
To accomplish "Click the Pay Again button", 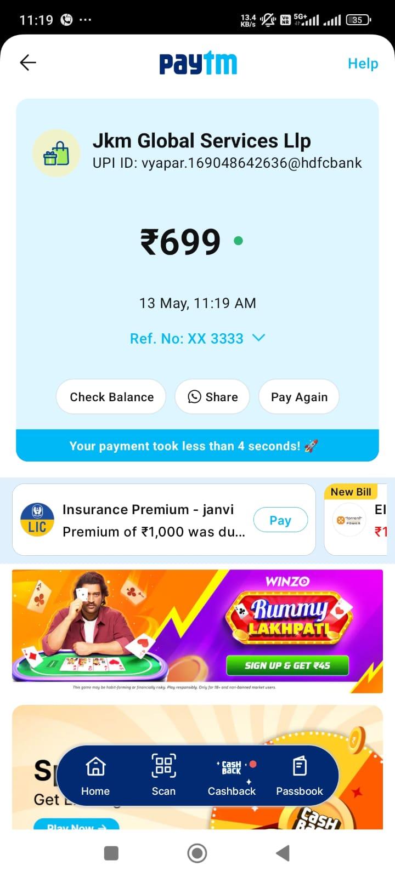I will pos(299,397).
